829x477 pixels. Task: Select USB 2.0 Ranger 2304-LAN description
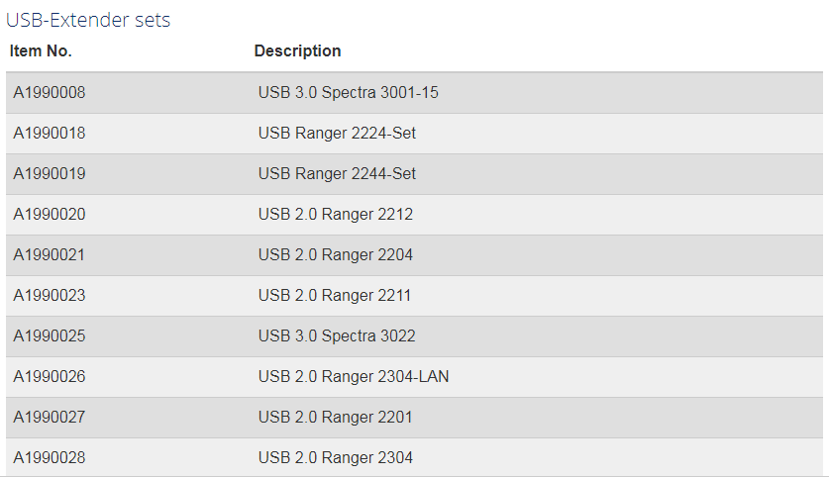[354, 377]
